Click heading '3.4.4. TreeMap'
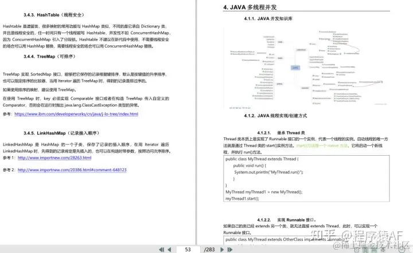 pos(49,57)
